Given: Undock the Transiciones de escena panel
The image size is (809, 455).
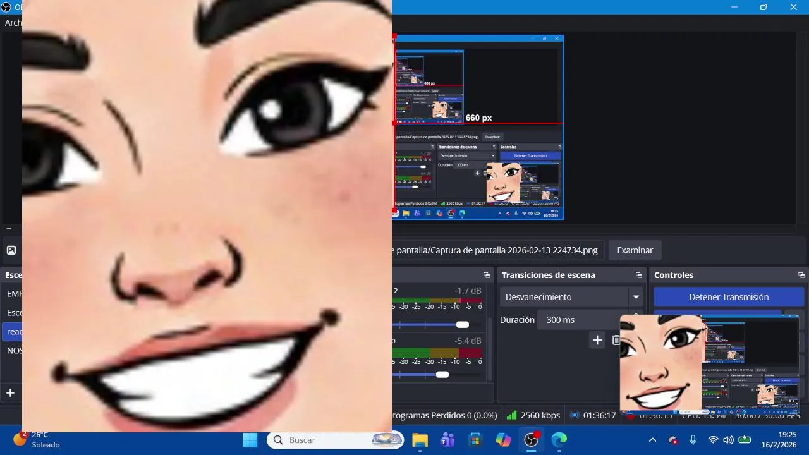Looking at the screenshot, I should [639, 275].
